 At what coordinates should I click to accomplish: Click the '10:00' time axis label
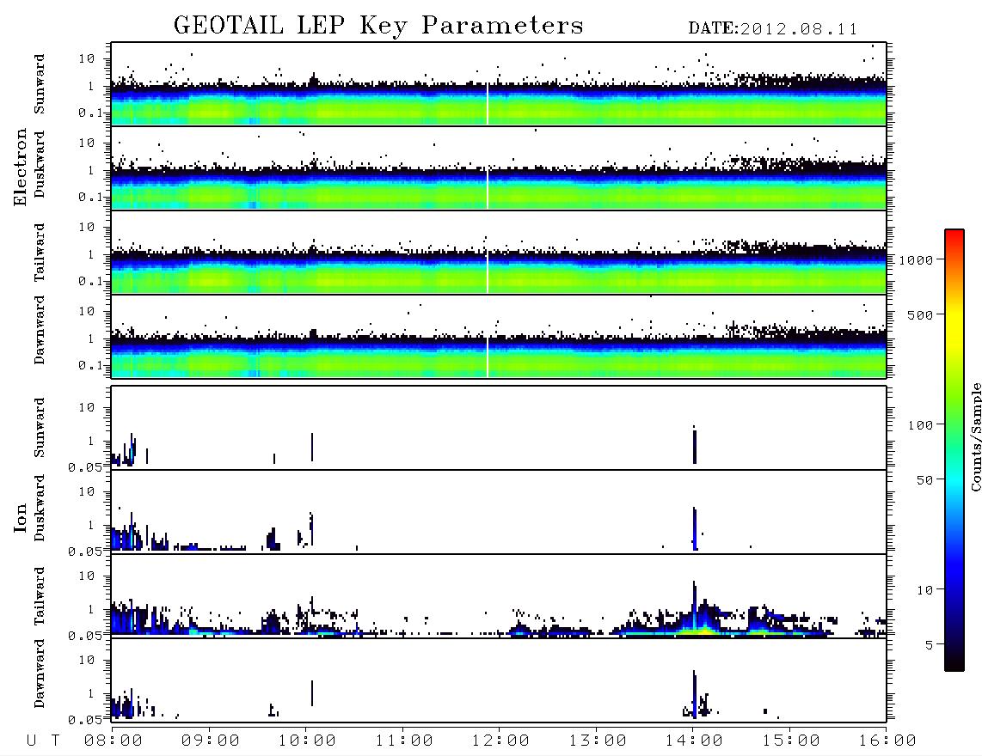click(307, 741)
